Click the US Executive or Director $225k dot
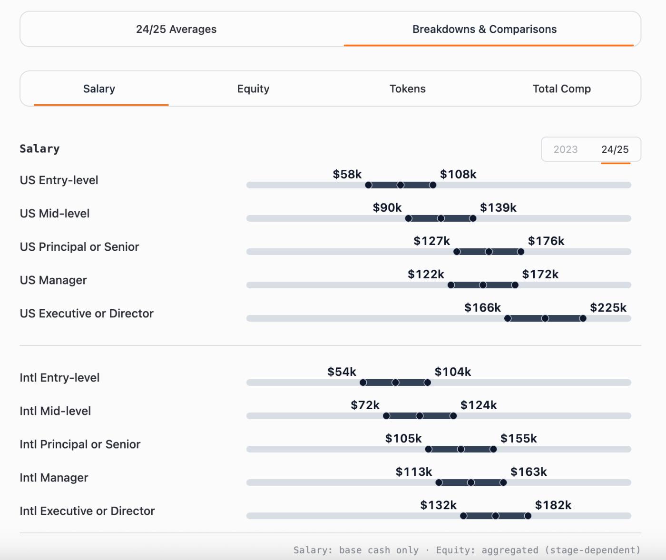This screenshot has width=666, height=560. click(583, 318)
